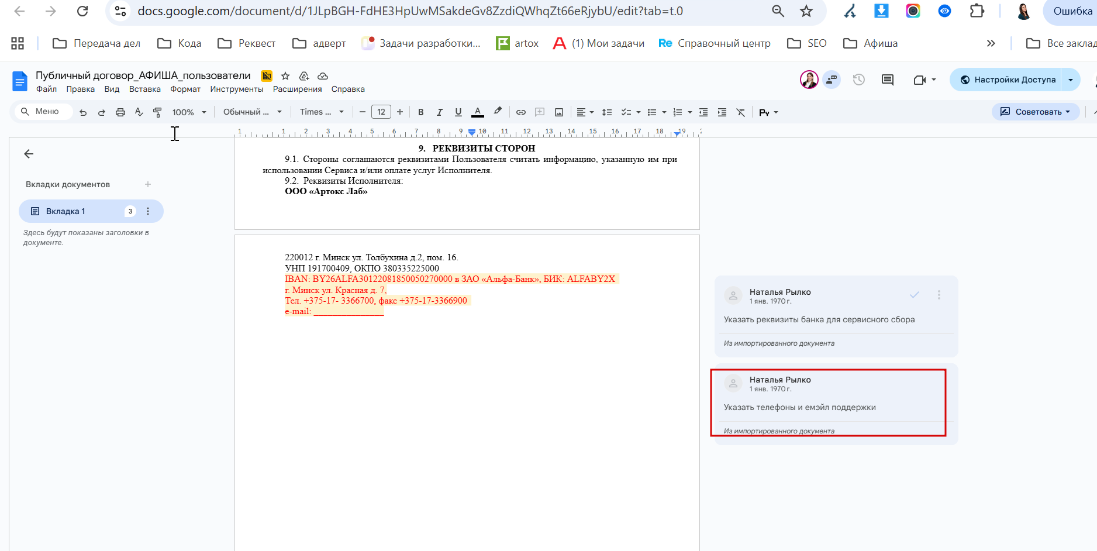
Task: Insert an image from toolbar
Action: [x=559, y=112]
